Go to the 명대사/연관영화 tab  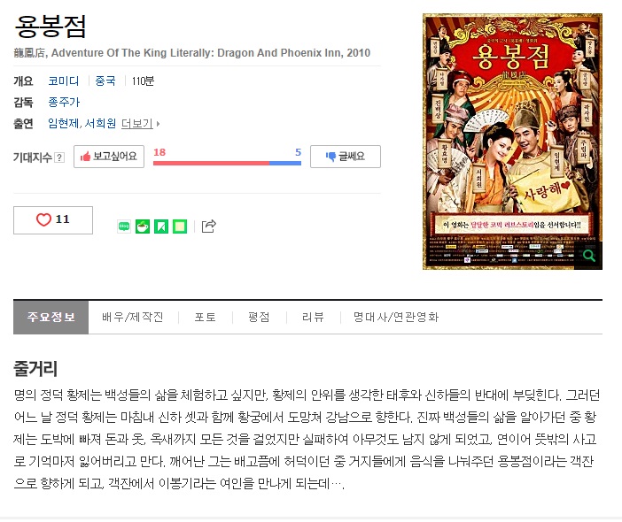point(396,318)
